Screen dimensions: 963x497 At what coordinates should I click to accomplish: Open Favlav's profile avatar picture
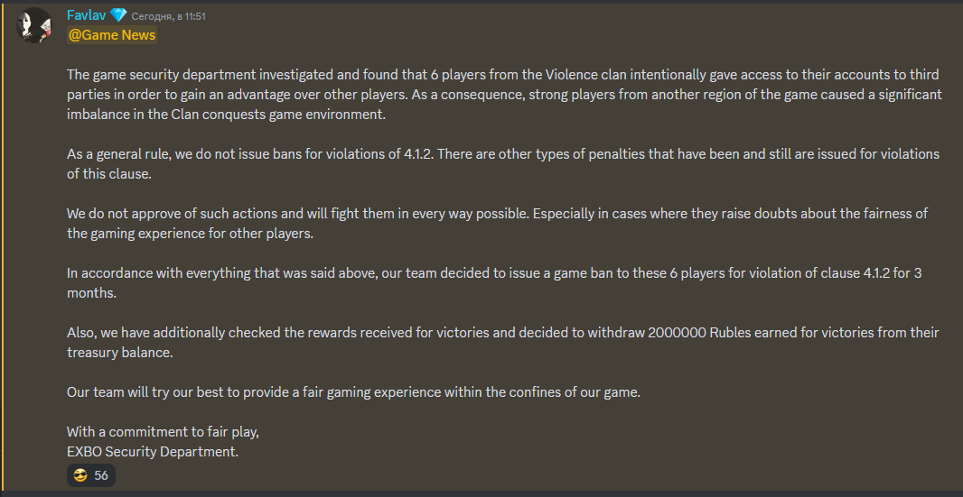tap(33, 25)
